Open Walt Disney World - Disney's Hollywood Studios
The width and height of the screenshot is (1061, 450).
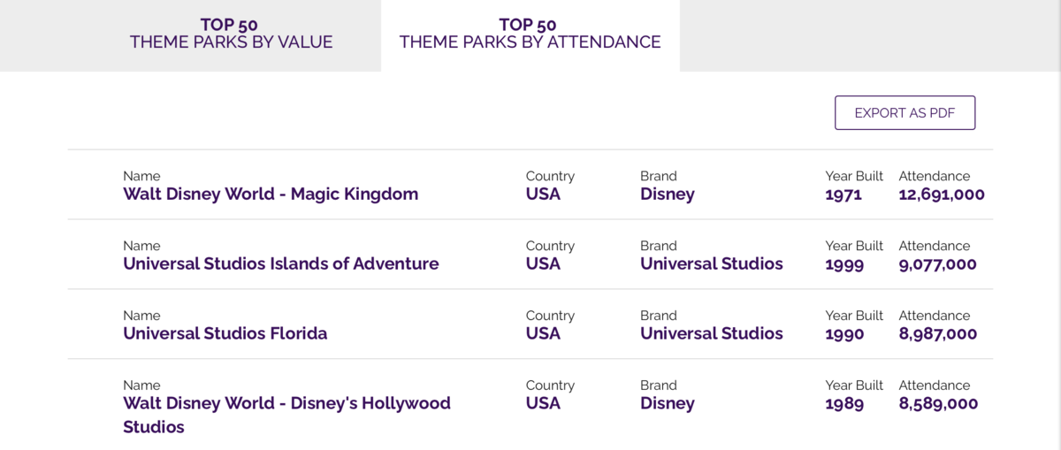pyautogui.click(x=286, y=415)
